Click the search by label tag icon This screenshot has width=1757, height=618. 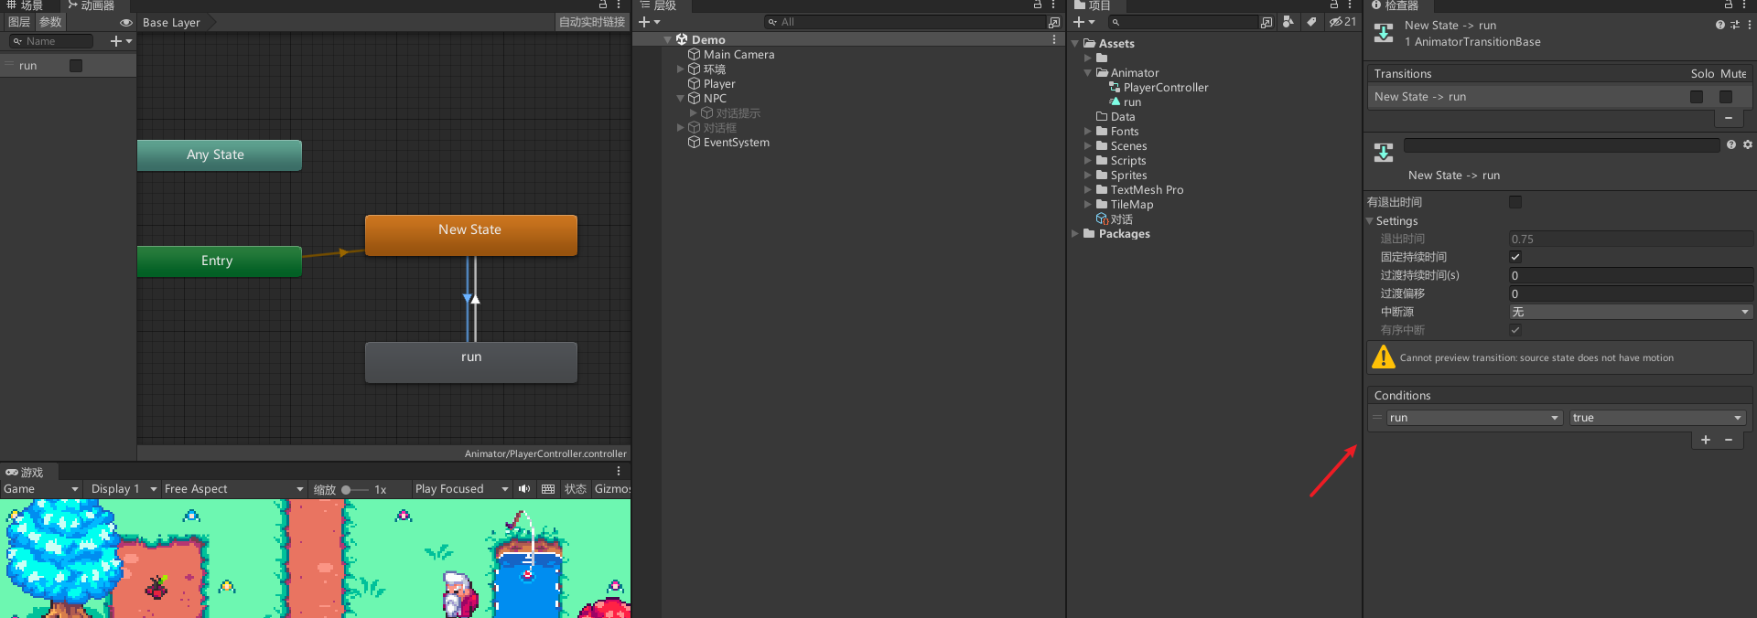pos(1311,22)
